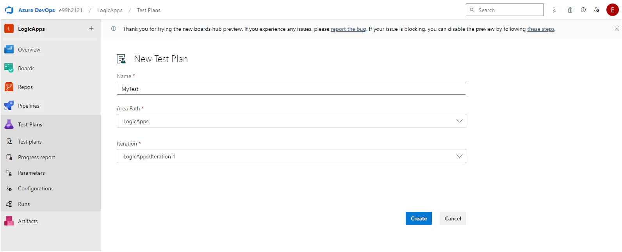Click the Create button

tap(419, 218)
